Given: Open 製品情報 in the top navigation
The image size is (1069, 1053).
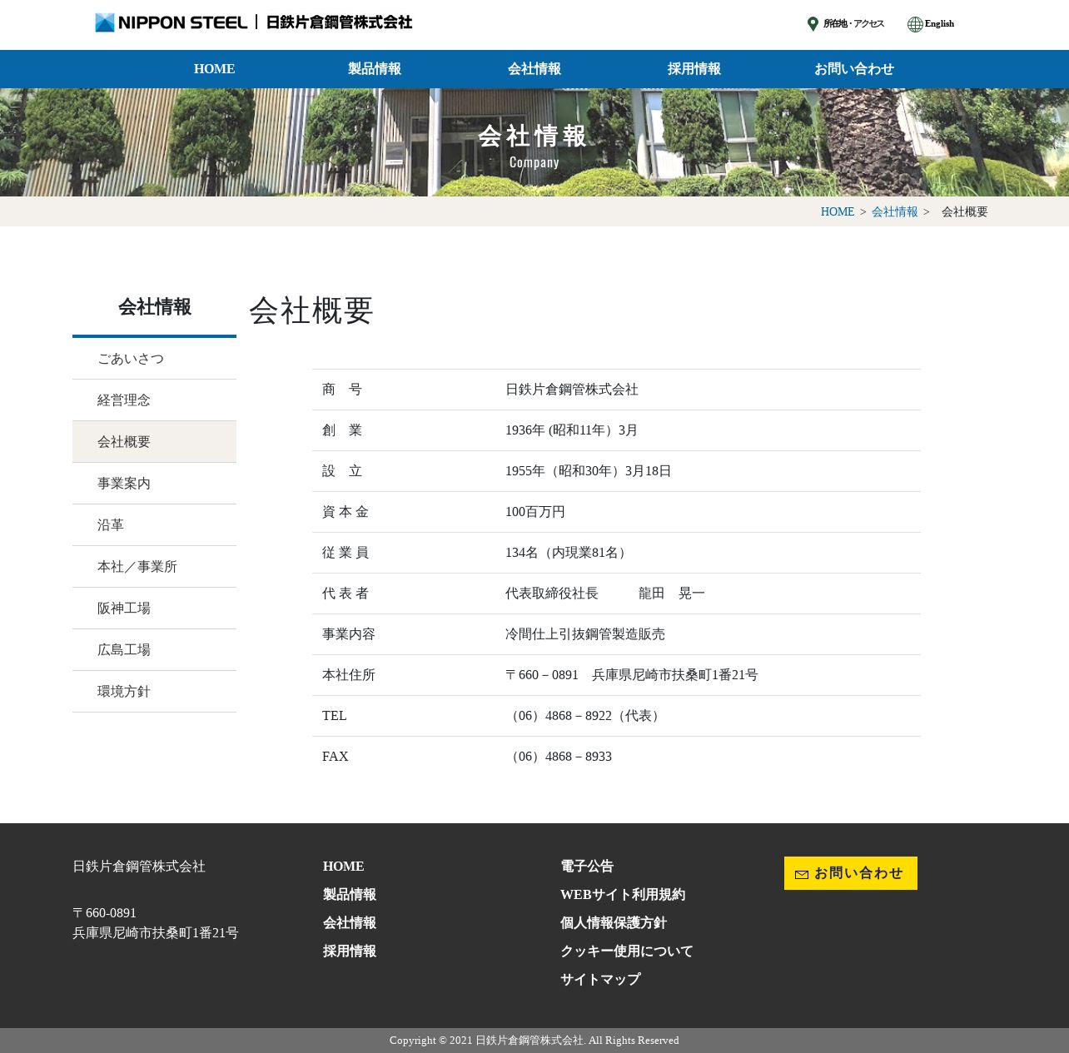Looking at the screenshot, I should 374,69.
